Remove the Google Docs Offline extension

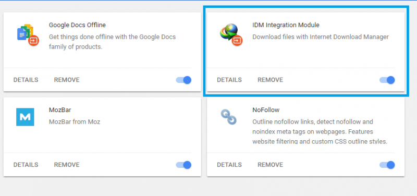pyautogui.click(x=67, y=80)
